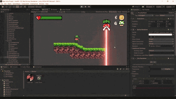Open the Tag dropdown set to Untagged

click(146, 15)
